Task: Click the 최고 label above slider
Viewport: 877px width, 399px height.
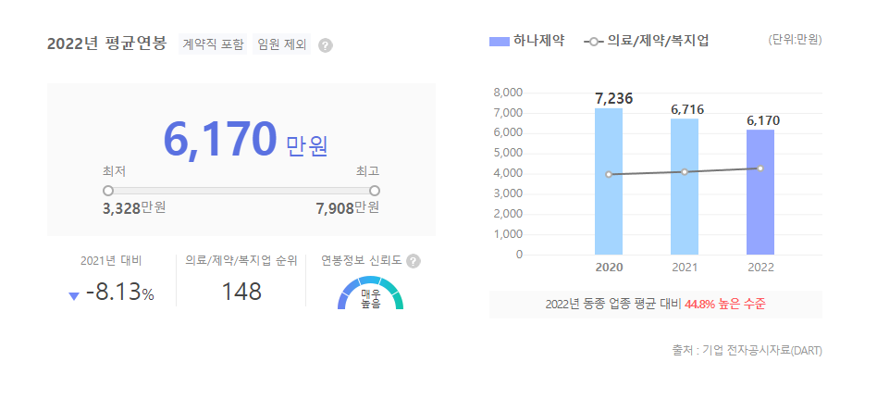Action: (368, 171)
